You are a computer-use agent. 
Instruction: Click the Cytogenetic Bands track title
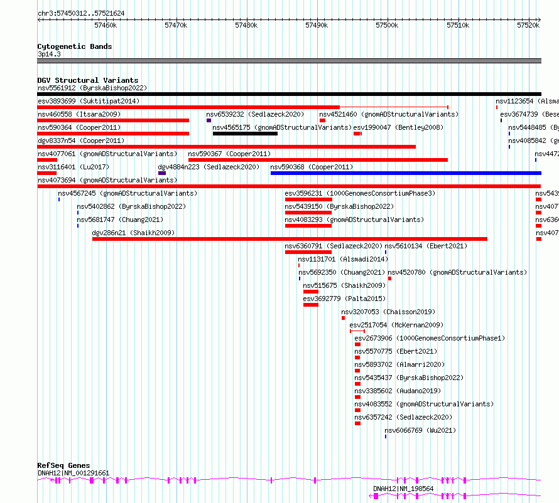[75, 46]
